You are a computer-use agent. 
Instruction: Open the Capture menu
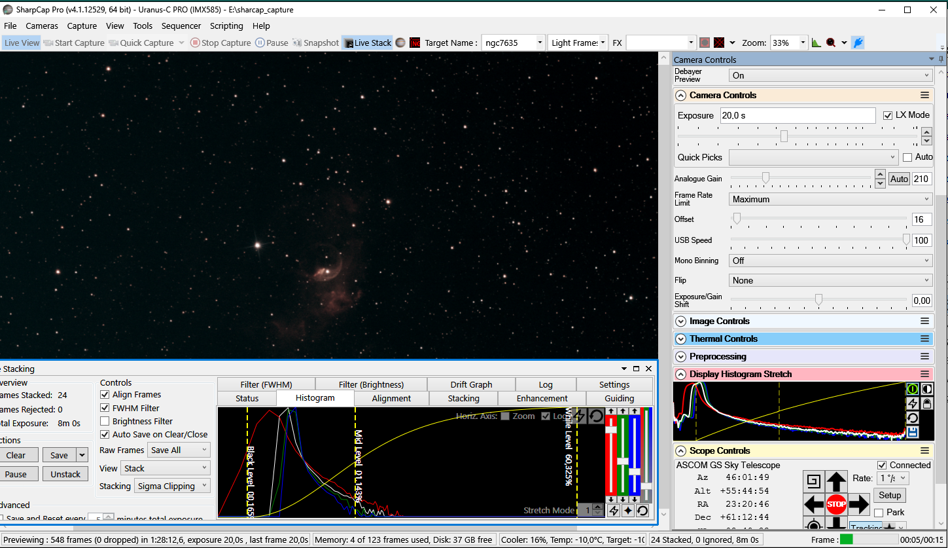click(x=82, y=26)
